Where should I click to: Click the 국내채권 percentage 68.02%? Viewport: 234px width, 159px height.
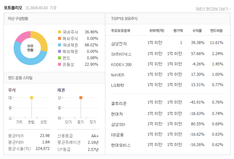[91, 45]
